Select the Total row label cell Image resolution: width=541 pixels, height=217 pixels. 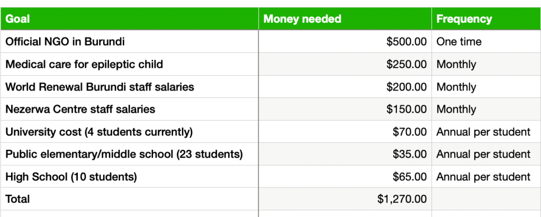click(18, 199)
